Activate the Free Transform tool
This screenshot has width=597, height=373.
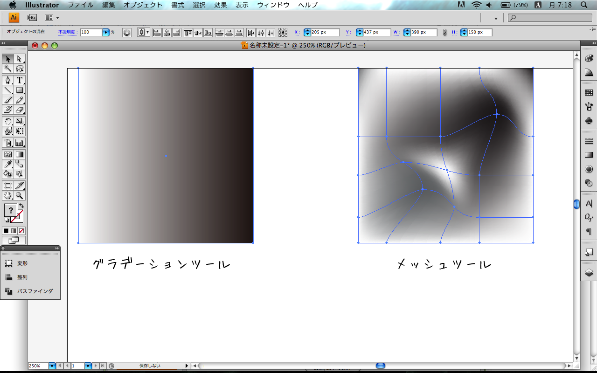[20, 131]
